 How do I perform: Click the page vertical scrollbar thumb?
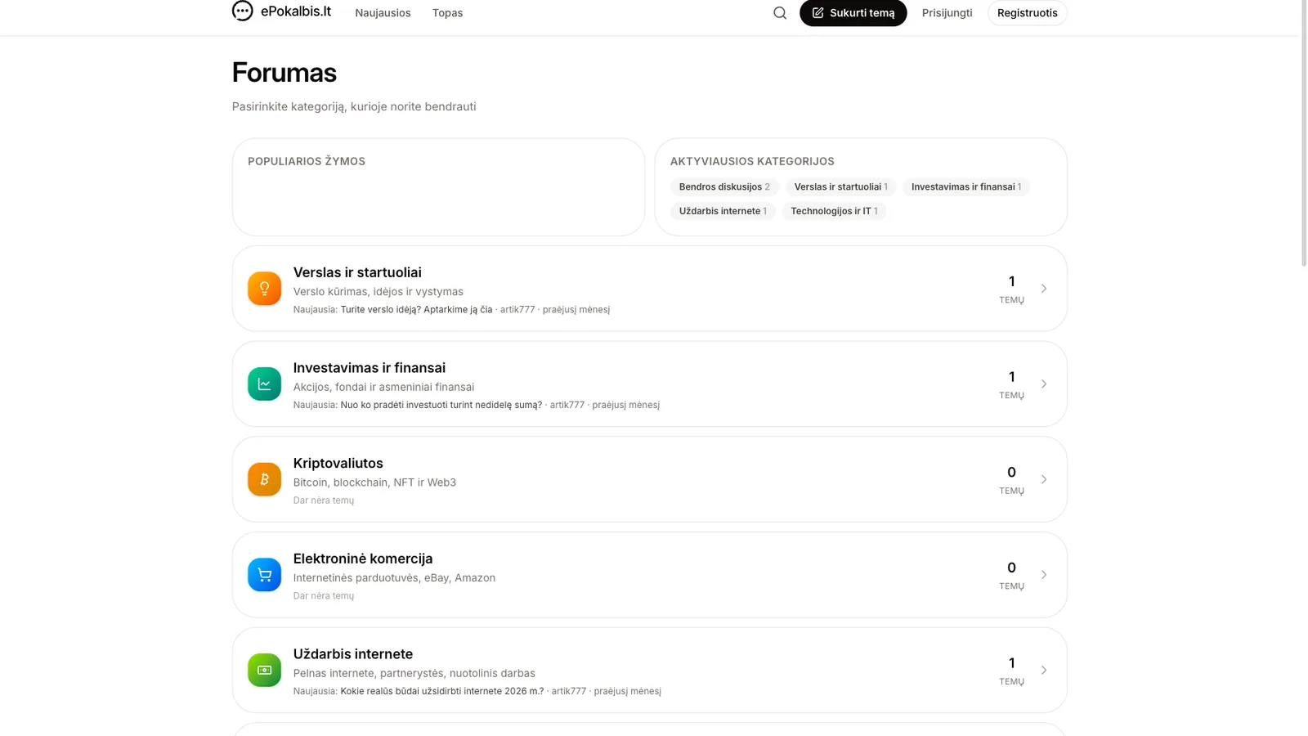point(1303,132)
